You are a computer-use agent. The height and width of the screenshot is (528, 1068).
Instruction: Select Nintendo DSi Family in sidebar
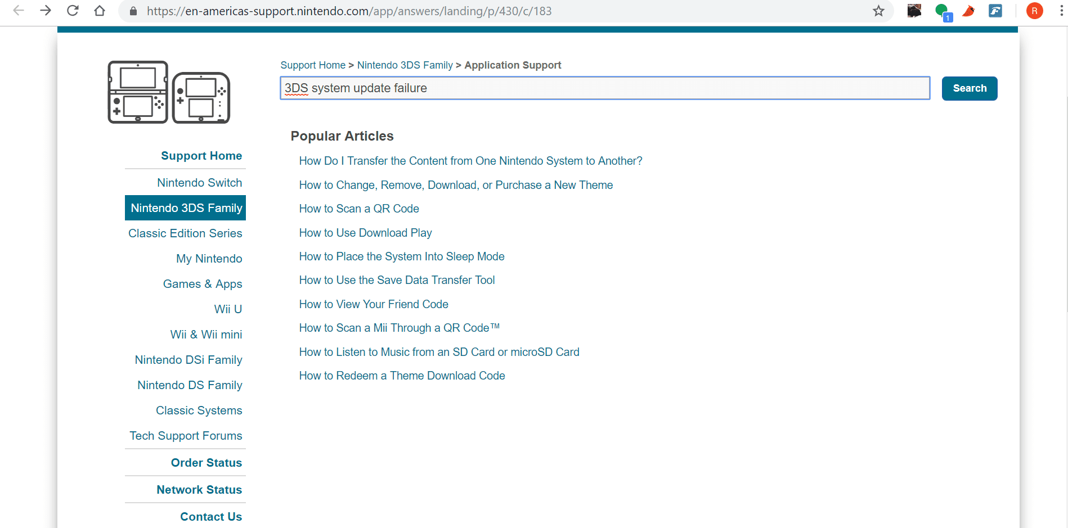coord(189,360)
